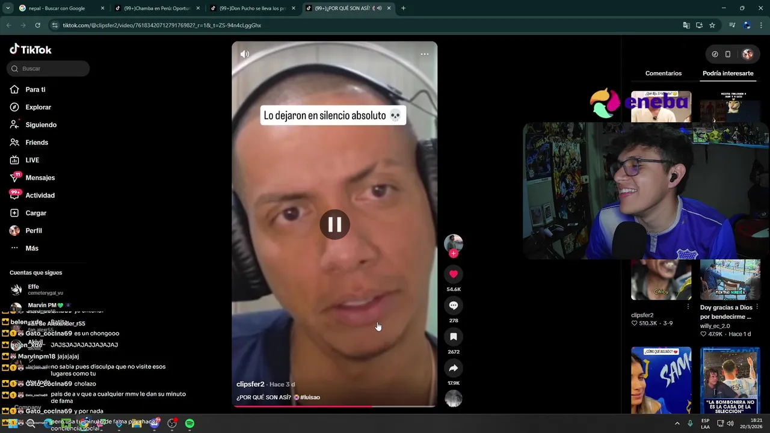
Task: Switch to the Podría interesarte tab
Action: point(728,73)
